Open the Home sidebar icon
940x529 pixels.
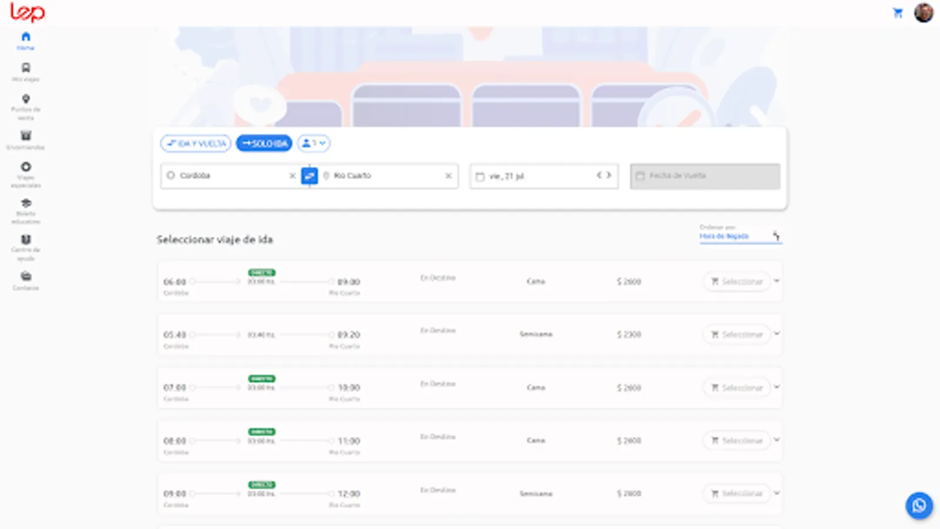tap(25, 37)
